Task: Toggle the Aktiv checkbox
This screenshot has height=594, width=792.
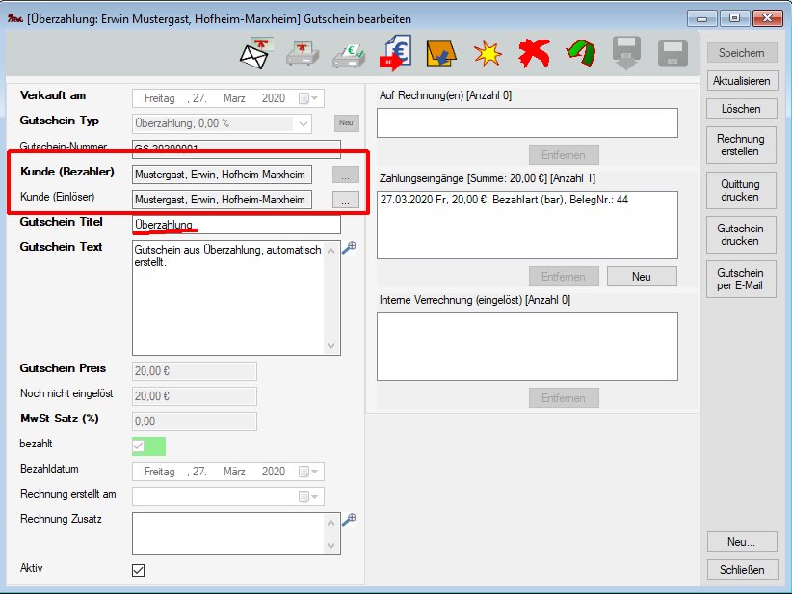Action: pyautogui.click(x=139, y=570)
